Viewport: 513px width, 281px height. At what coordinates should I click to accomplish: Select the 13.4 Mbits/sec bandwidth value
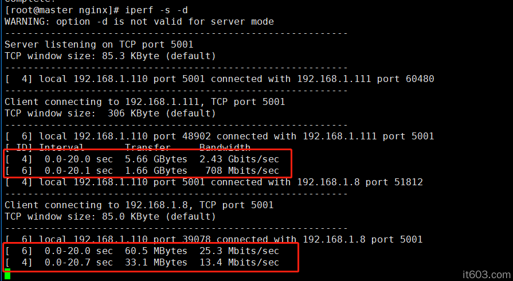pyautogui.click(x=239, y=263)
